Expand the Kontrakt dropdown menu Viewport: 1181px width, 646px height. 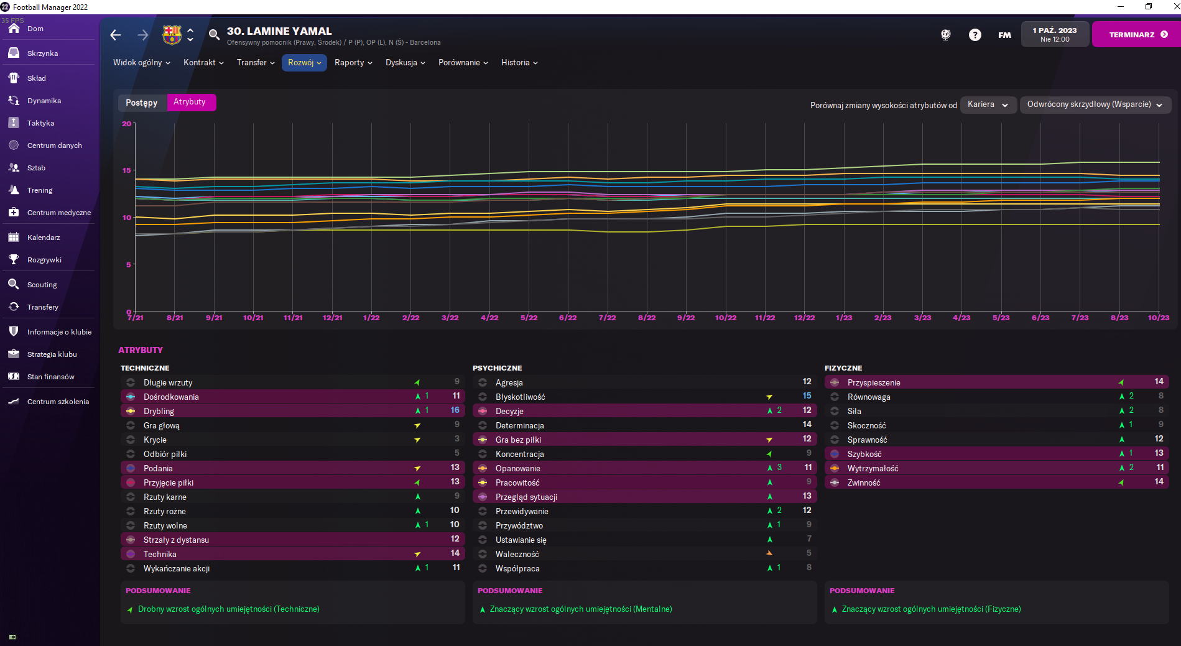pyautogui.click(x=203, y=63)
